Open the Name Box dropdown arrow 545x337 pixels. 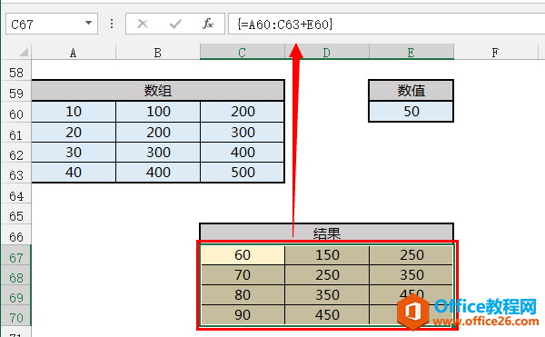(x=89, y=24)
